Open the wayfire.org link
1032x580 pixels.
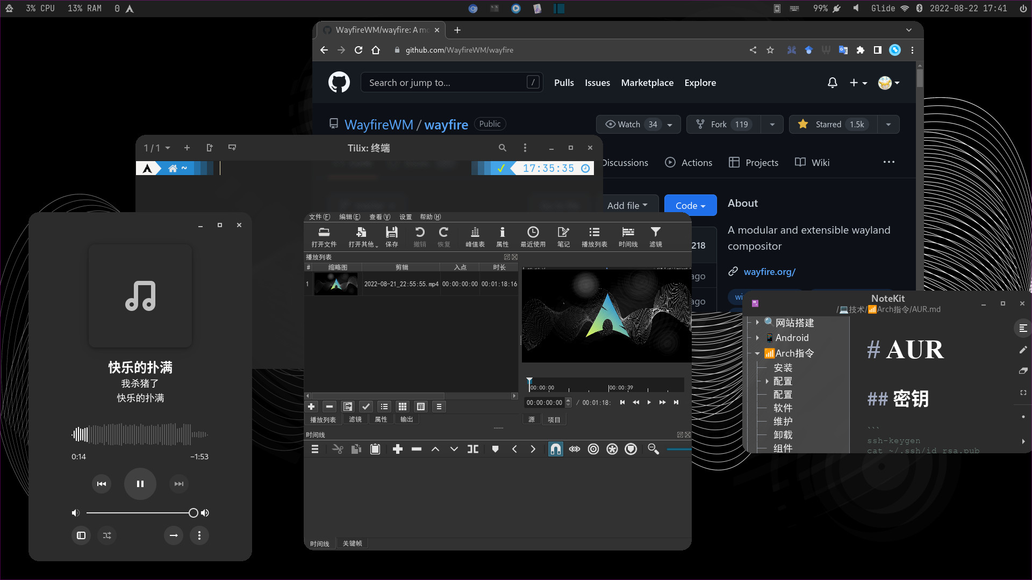[x=769, y=272]
